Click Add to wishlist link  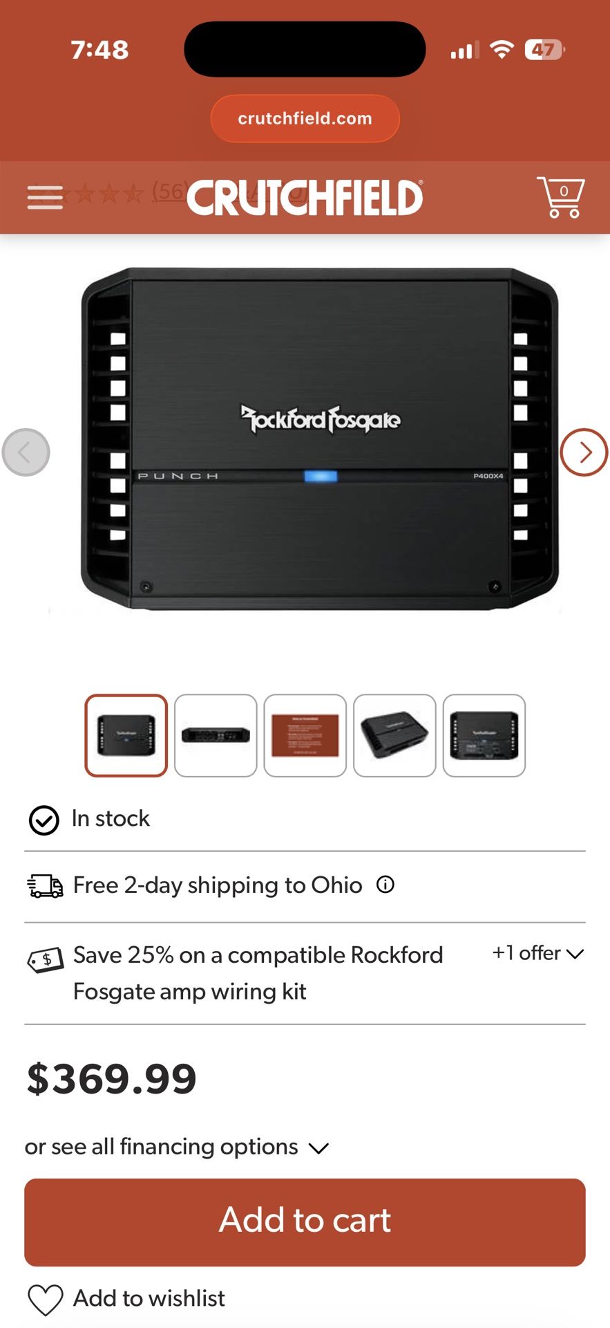click(149, 1298)
